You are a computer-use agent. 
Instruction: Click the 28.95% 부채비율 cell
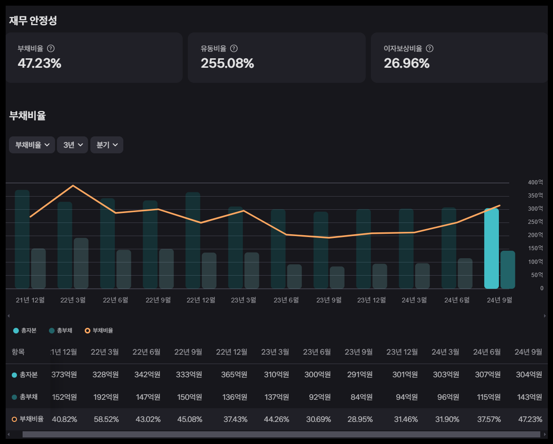coord(360,420)
